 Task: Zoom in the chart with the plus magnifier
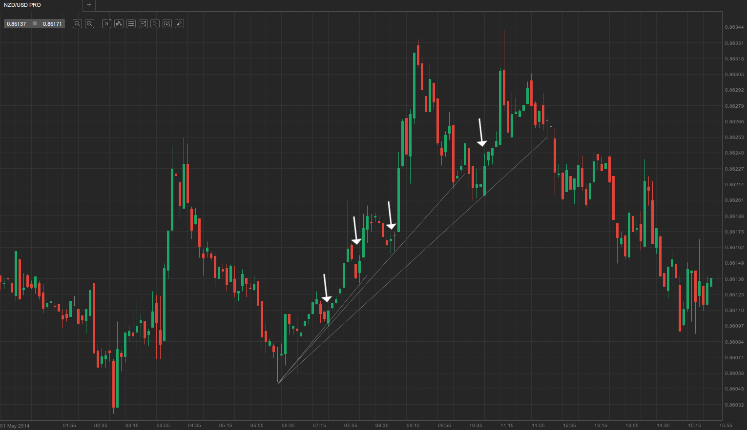click(89, 23)
